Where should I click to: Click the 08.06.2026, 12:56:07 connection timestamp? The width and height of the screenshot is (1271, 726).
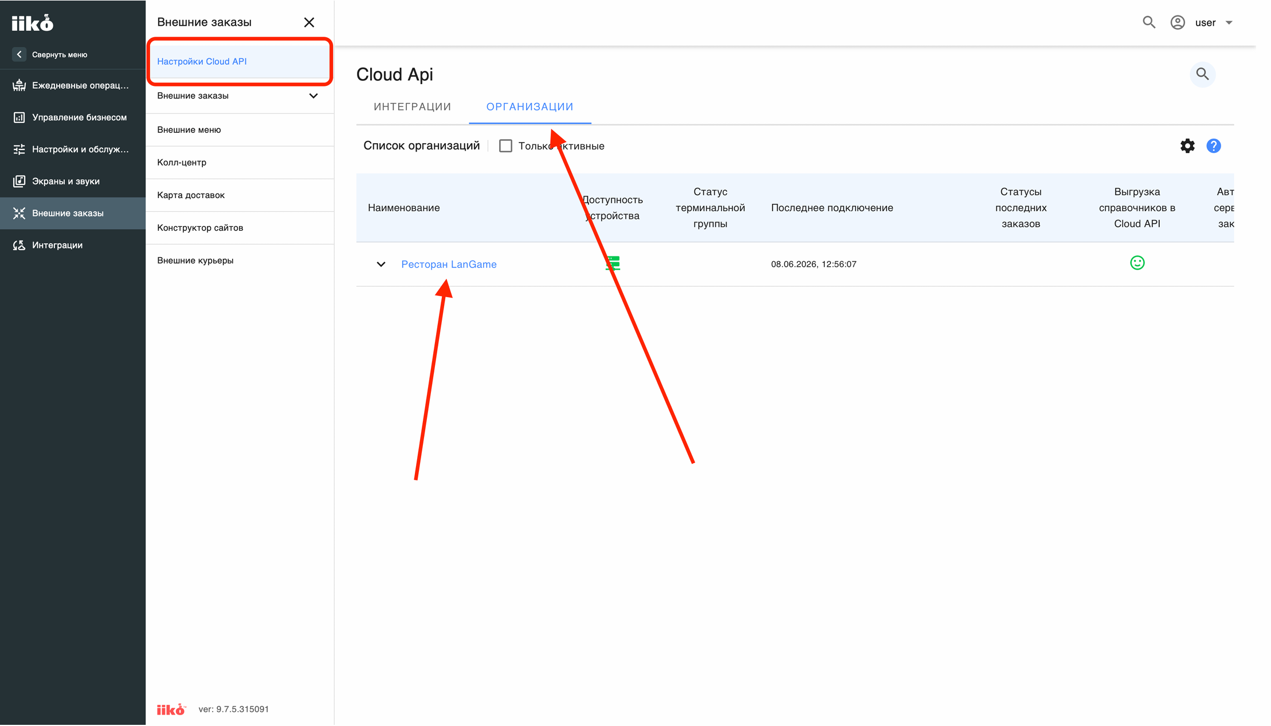(x=813, y=265)
